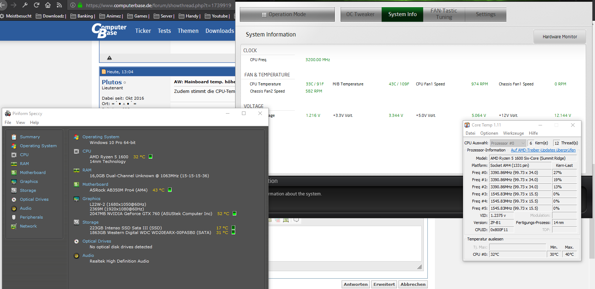This screenshot has width=595, height=289.
Task: Click the Graphics monitor icon in Speccy sidebar
Action: [x=14, y=181]
